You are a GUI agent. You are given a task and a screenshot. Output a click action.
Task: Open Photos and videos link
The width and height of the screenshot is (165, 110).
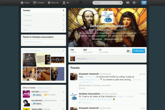pyautogui.click(x=31, y=51)
